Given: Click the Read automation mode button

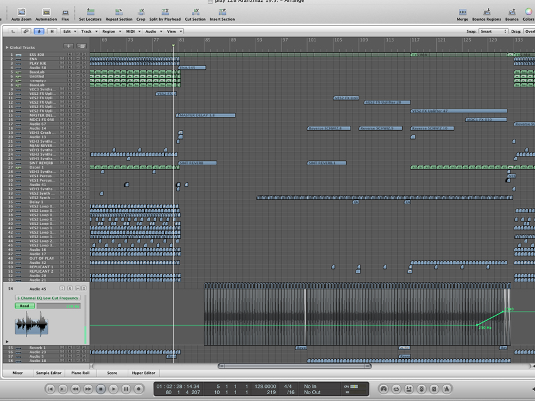Looking at the screenshot, I should pos(25,306).
